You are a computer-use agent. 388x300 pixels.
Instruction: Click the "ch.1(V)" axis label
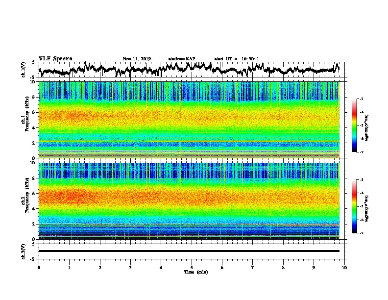[24, 69]
